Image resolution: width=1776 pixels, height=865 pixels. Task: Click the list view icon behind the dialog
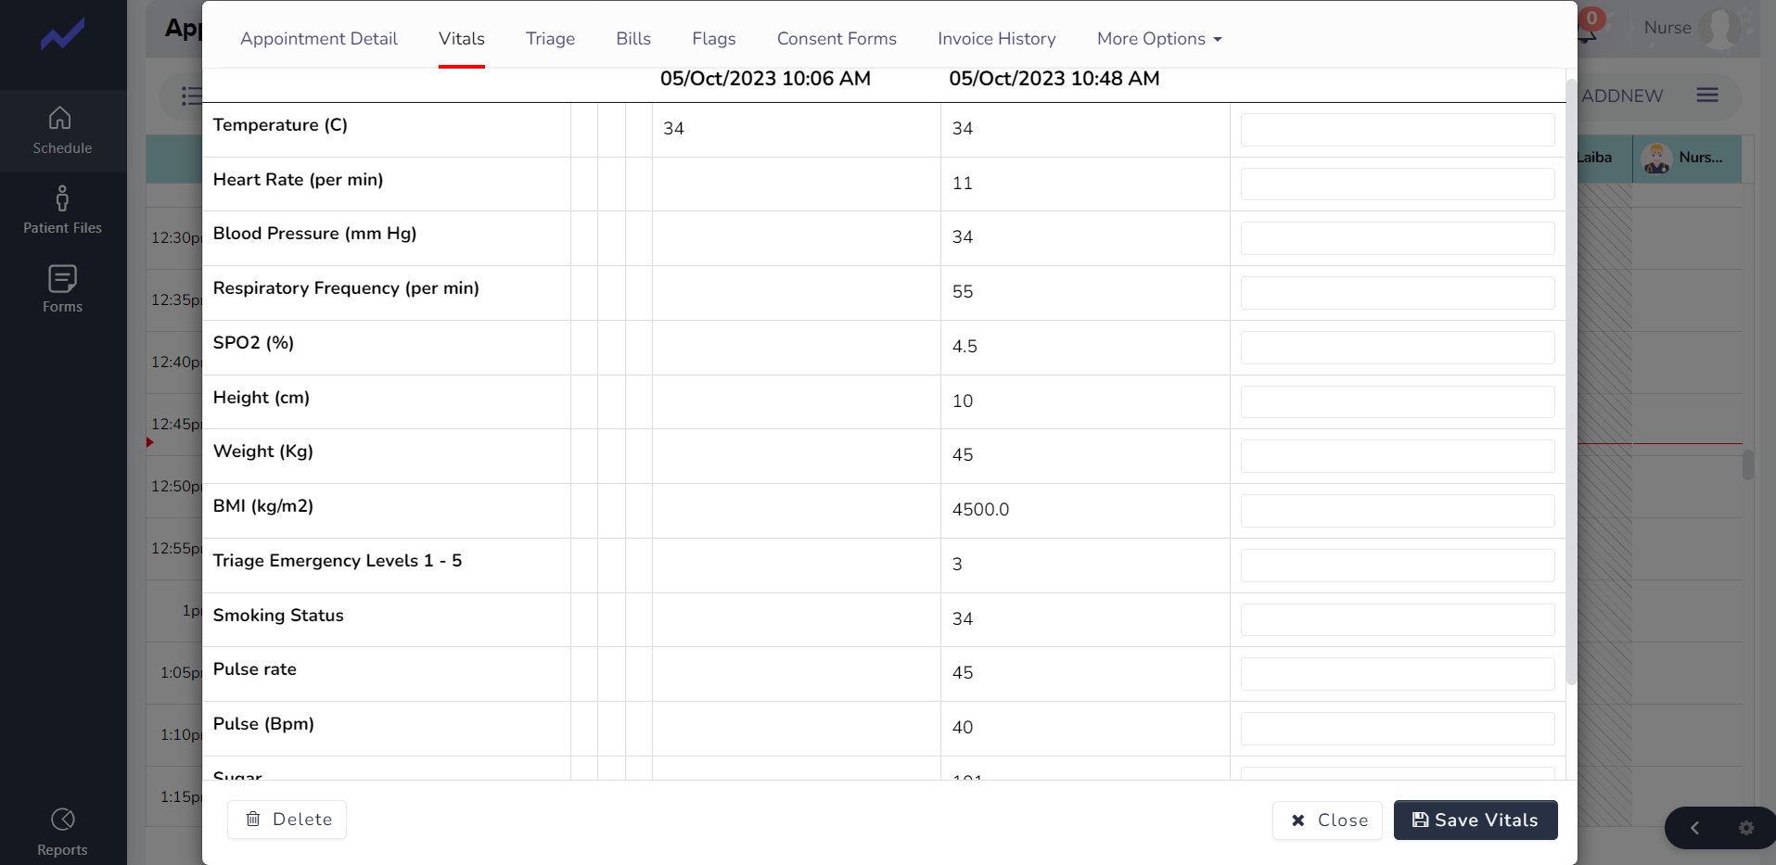tap(191, 95)
